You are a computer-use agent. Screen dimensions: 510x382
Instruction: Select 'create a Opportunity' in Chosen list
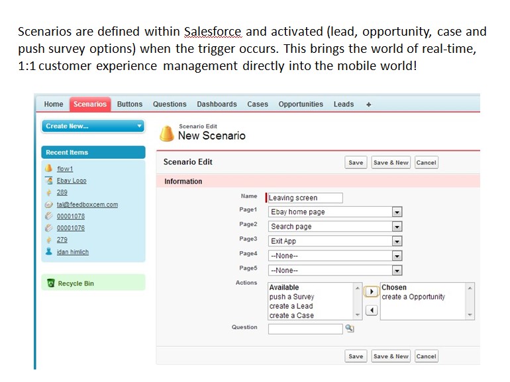click(413, 297)
